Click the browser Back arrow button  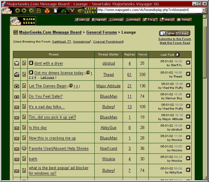point(17,10)
